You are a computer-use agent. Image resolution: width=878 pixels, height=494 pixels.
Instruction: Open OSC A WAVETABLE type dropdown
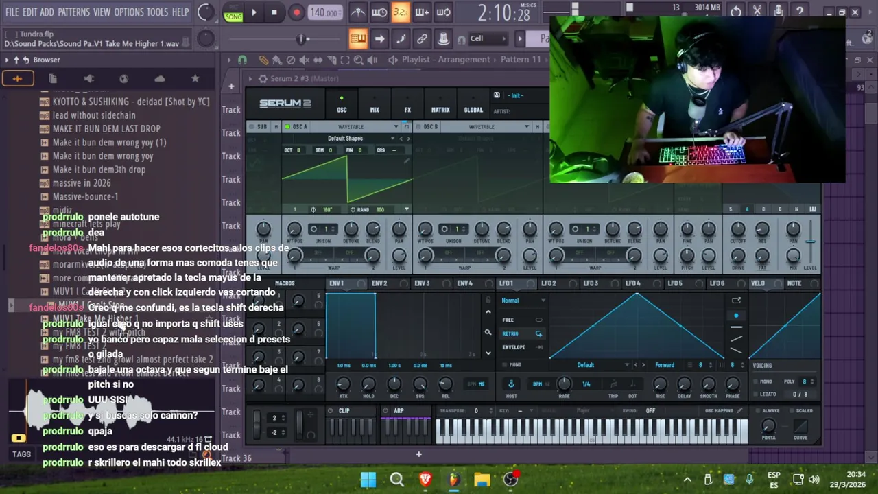pyautogui.click(x=355, y=127)
